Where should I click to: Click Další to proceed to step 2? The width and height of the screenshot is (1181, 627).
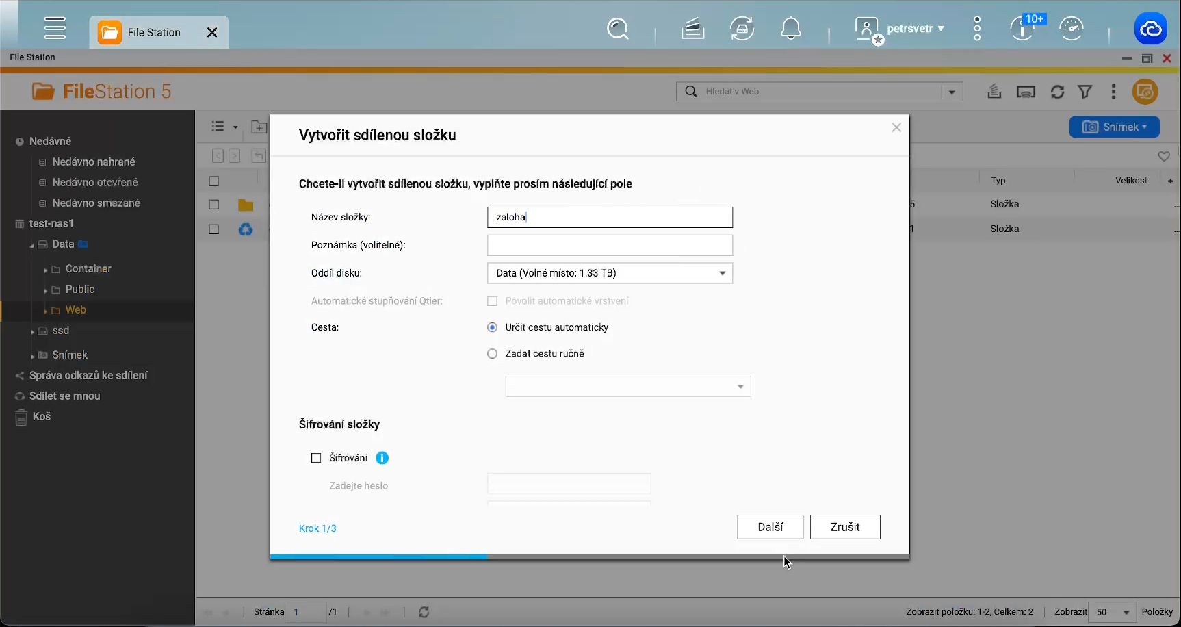770,526
